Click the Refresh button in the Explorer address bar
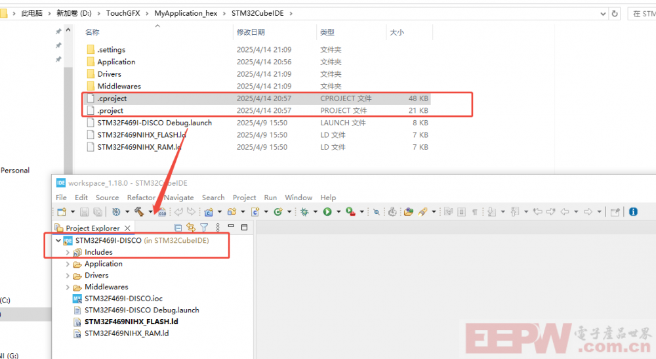656x359 pixels. click(x=615, y=13)
